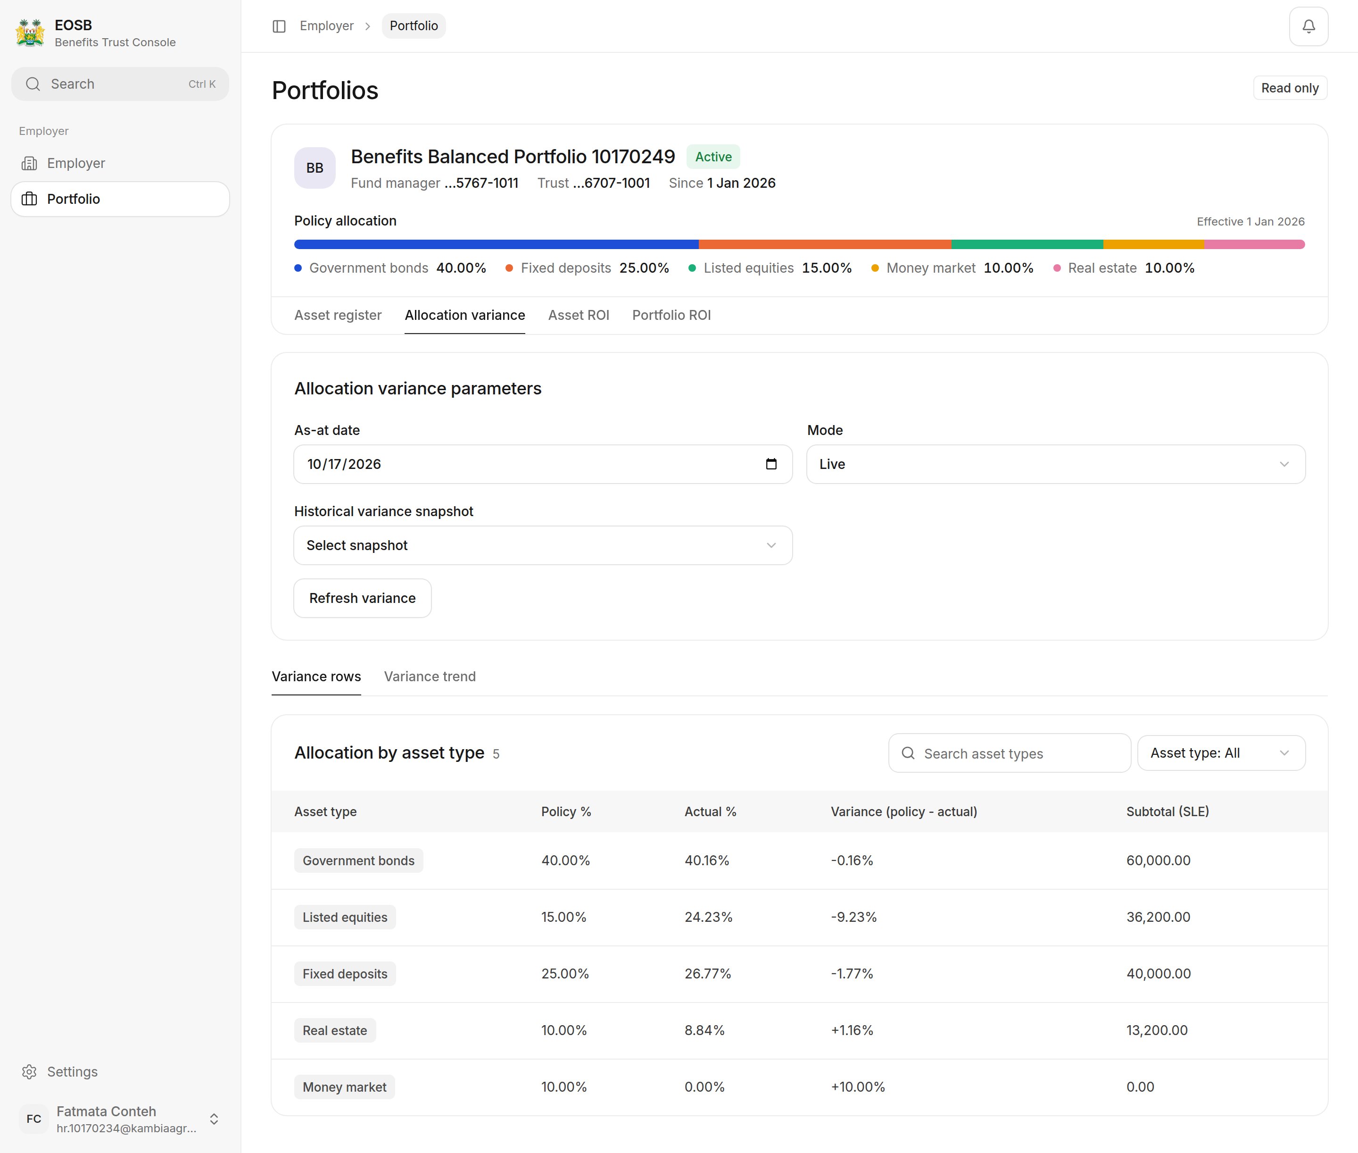Focus the Search asset types field

(x=1009, y=753)
